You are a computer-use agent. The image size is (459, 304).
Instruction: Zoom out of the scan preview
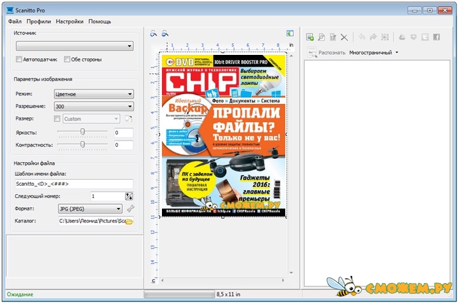165,33
